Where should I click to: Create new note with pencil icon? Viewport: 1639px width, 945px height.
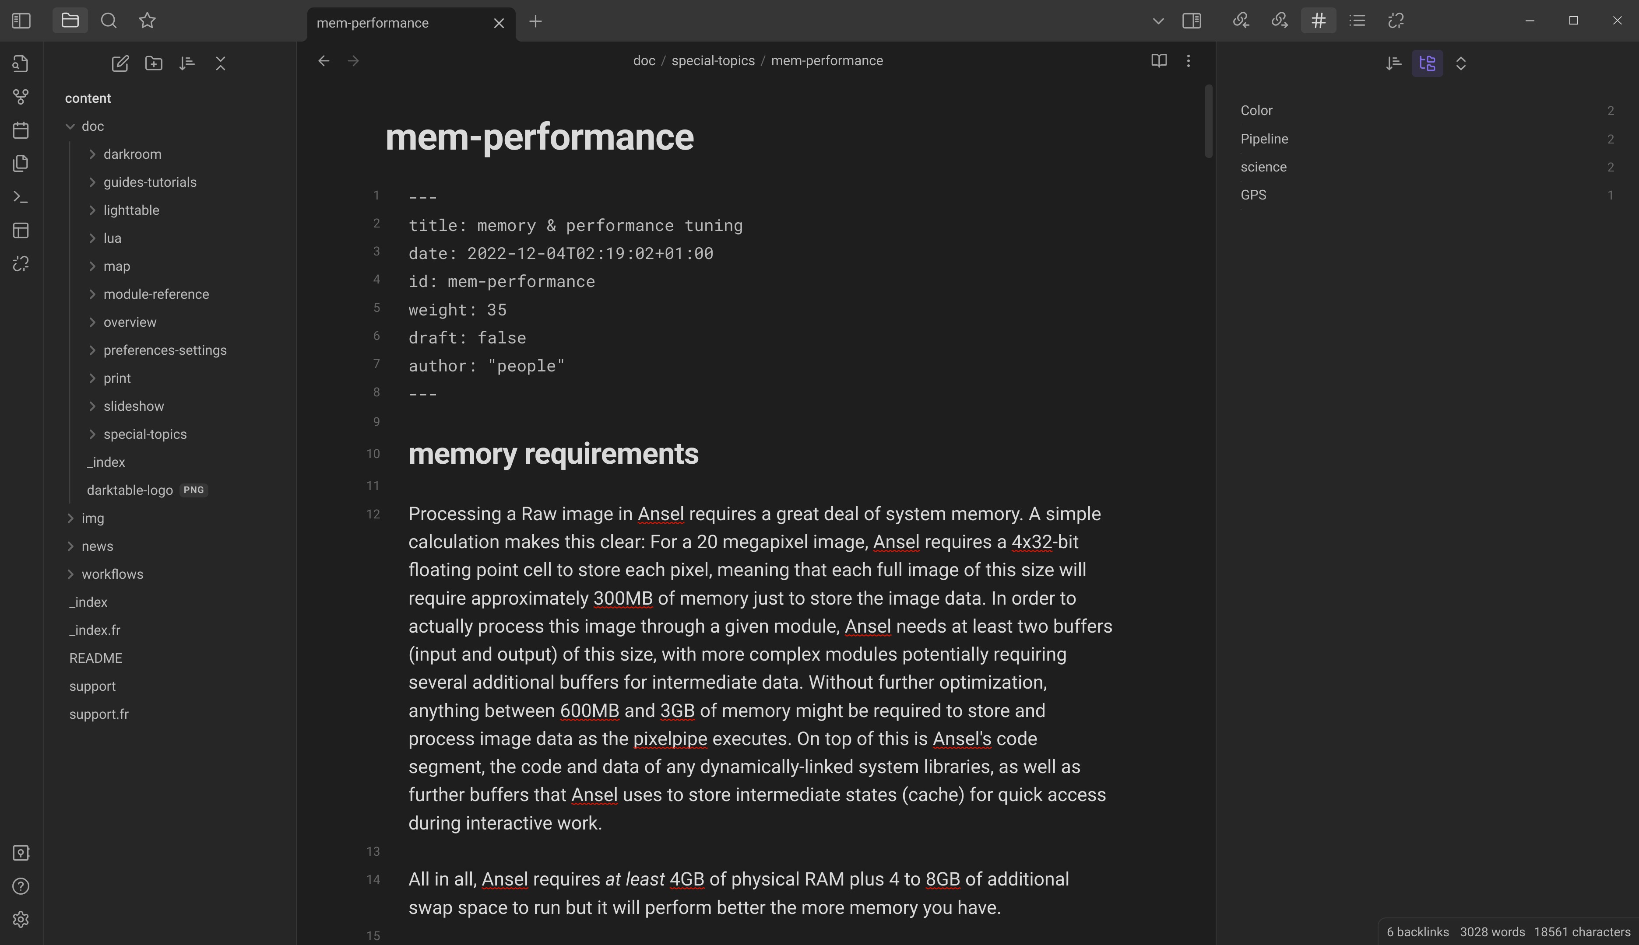[x=120, y=63]
